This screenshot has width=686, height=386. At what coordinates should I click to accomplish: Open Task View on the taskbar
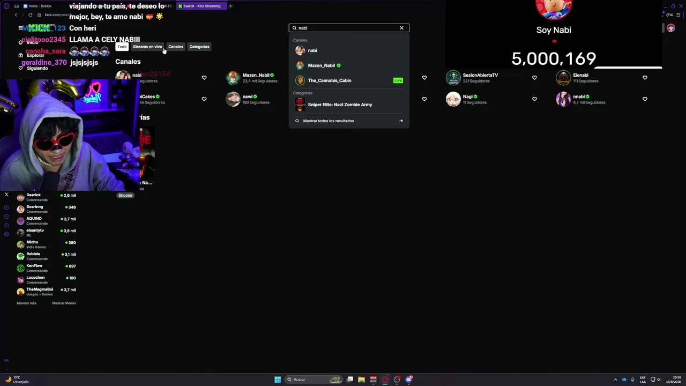coord(350,380)
